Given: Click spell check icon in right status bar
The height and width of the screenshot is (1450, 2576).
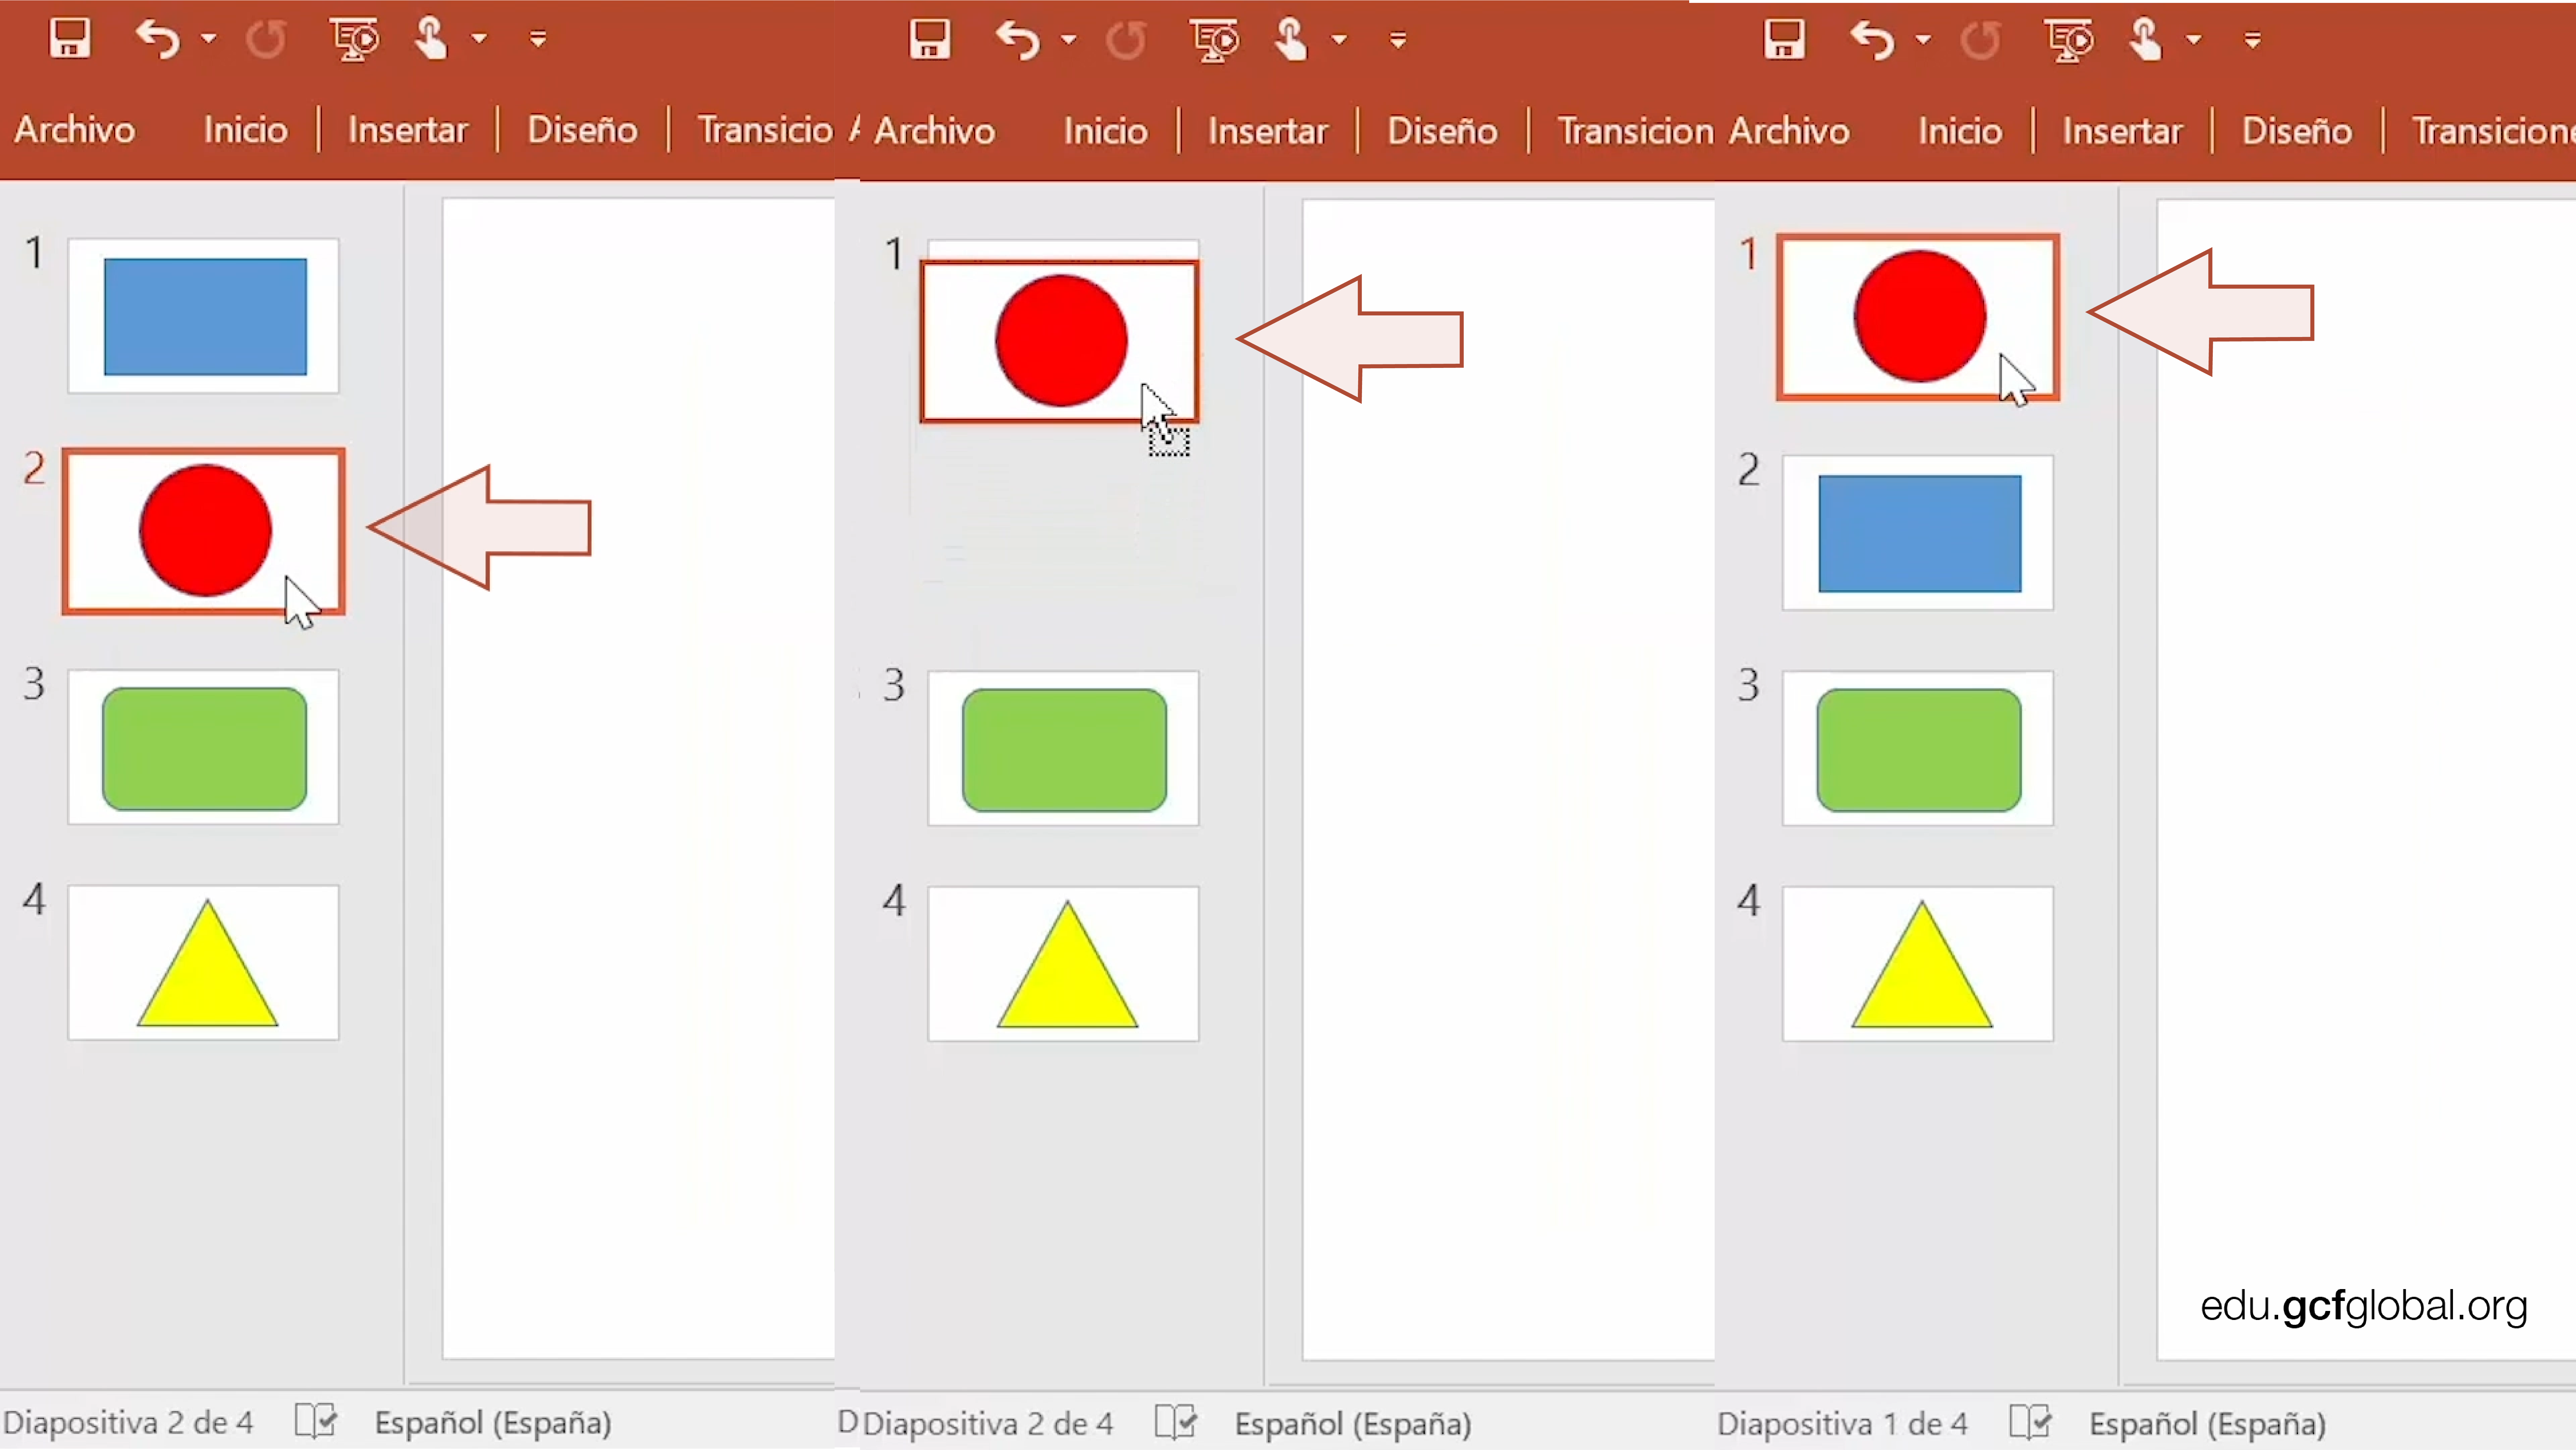Looking at the screenshot, I should click(2031, 1421).
